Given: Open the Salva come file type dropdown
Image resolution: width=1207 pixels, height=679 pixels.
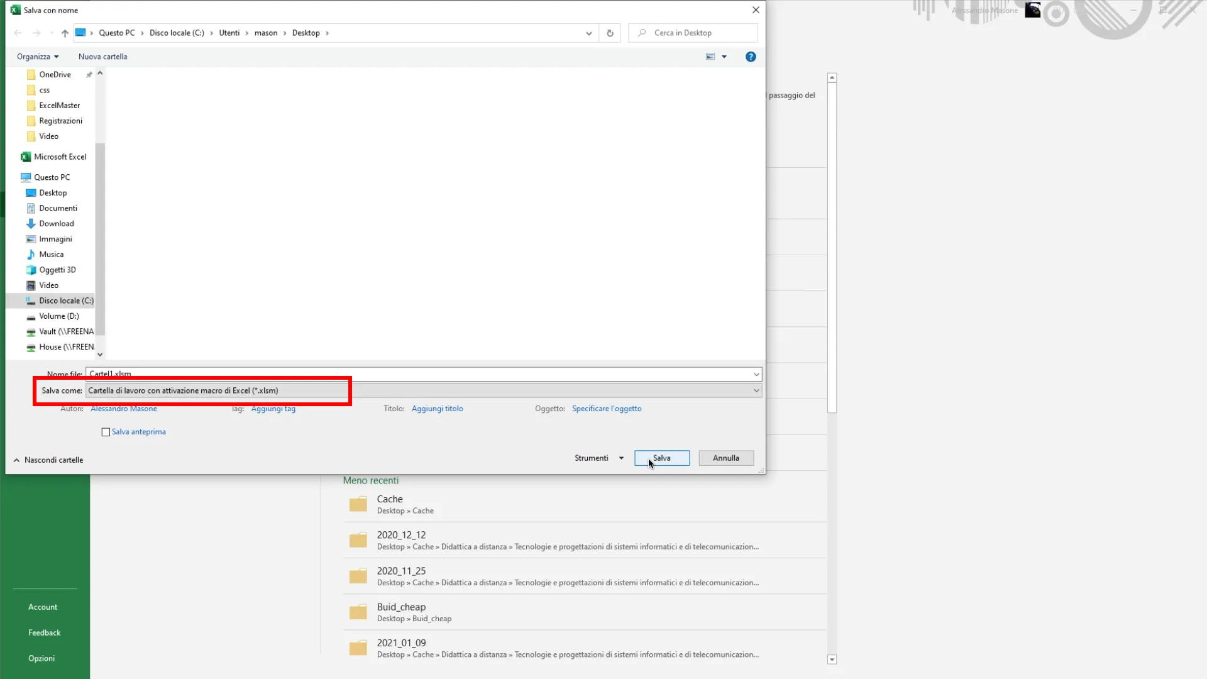Looking at the screenshot, I should tap(423, 391).
